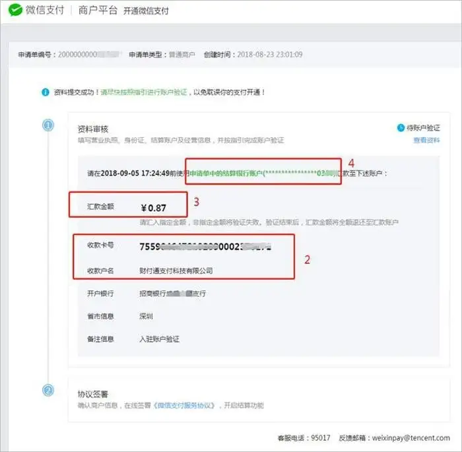The height and width of the screenshot is (452, 462).
Task: Click the creation time 2018-08-23 23:01:09
Action: [x=269, y=55]
